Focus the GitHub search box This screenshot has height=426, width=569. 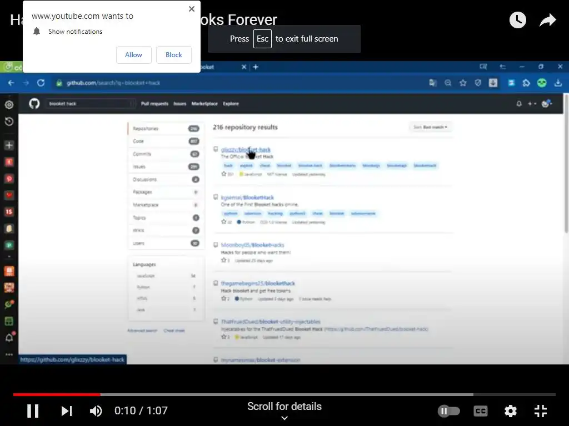coord(91,104)
